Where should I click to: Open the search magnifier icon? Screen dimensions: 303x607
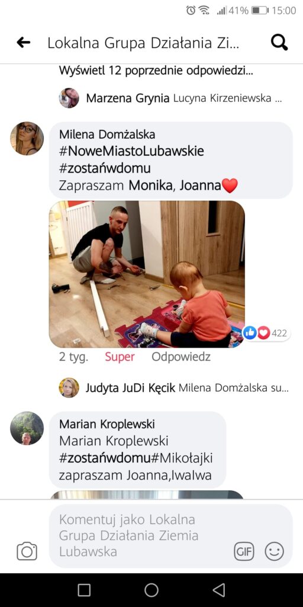(279, 42)
